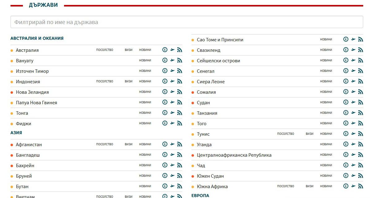Click the airplane icon for Бангладеш
This screenshot has height=198, width=370.
tap(172, 155)
